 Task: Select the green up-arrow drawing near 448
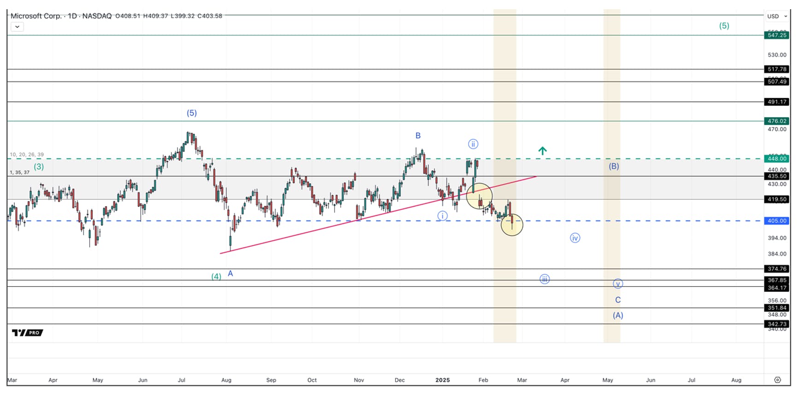542,150
